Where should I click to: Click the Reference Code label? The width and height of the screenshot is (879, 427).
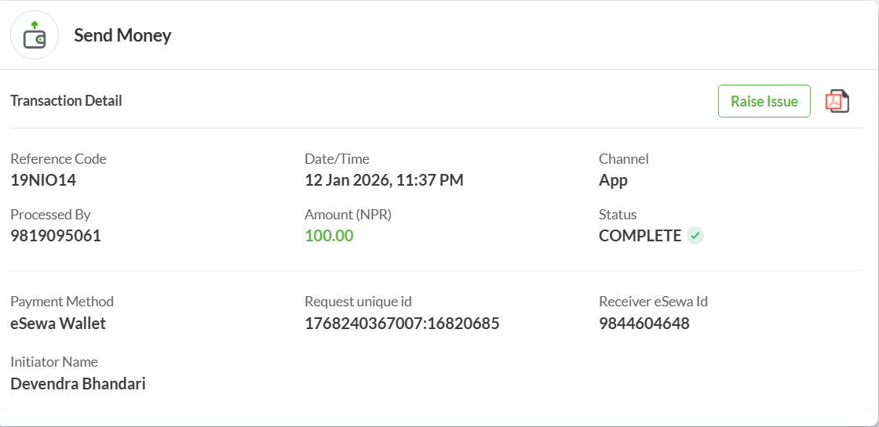(58, 159)
